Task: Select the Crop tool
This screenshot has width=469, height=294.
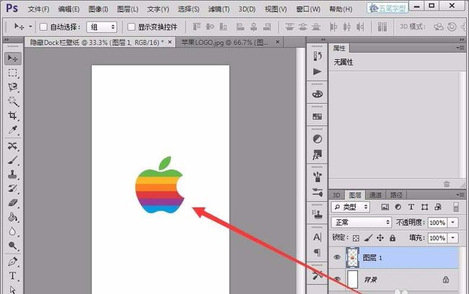Action: coord(12,115)
